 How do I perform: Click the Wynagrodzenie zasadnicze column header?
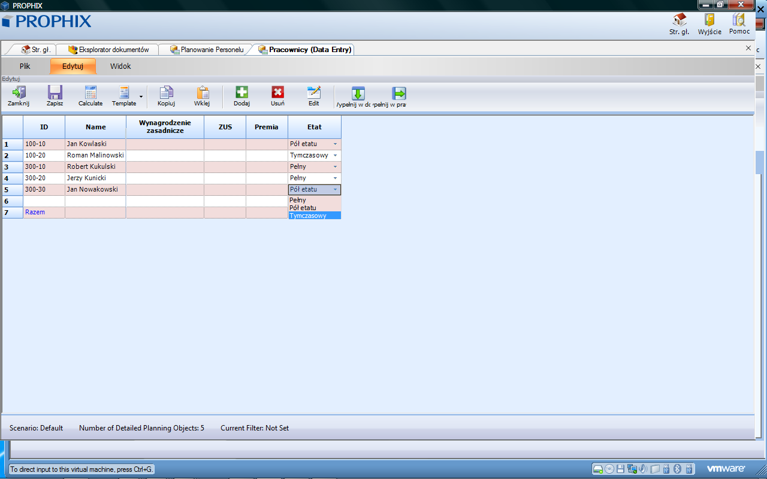coord(165,127)
